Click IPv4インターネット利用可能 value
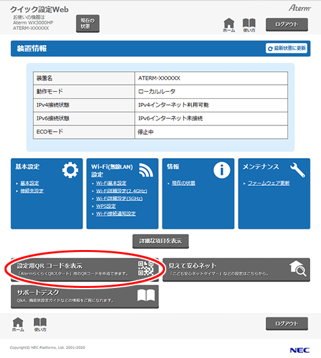 pyautogui.click(x=173, y=105)
